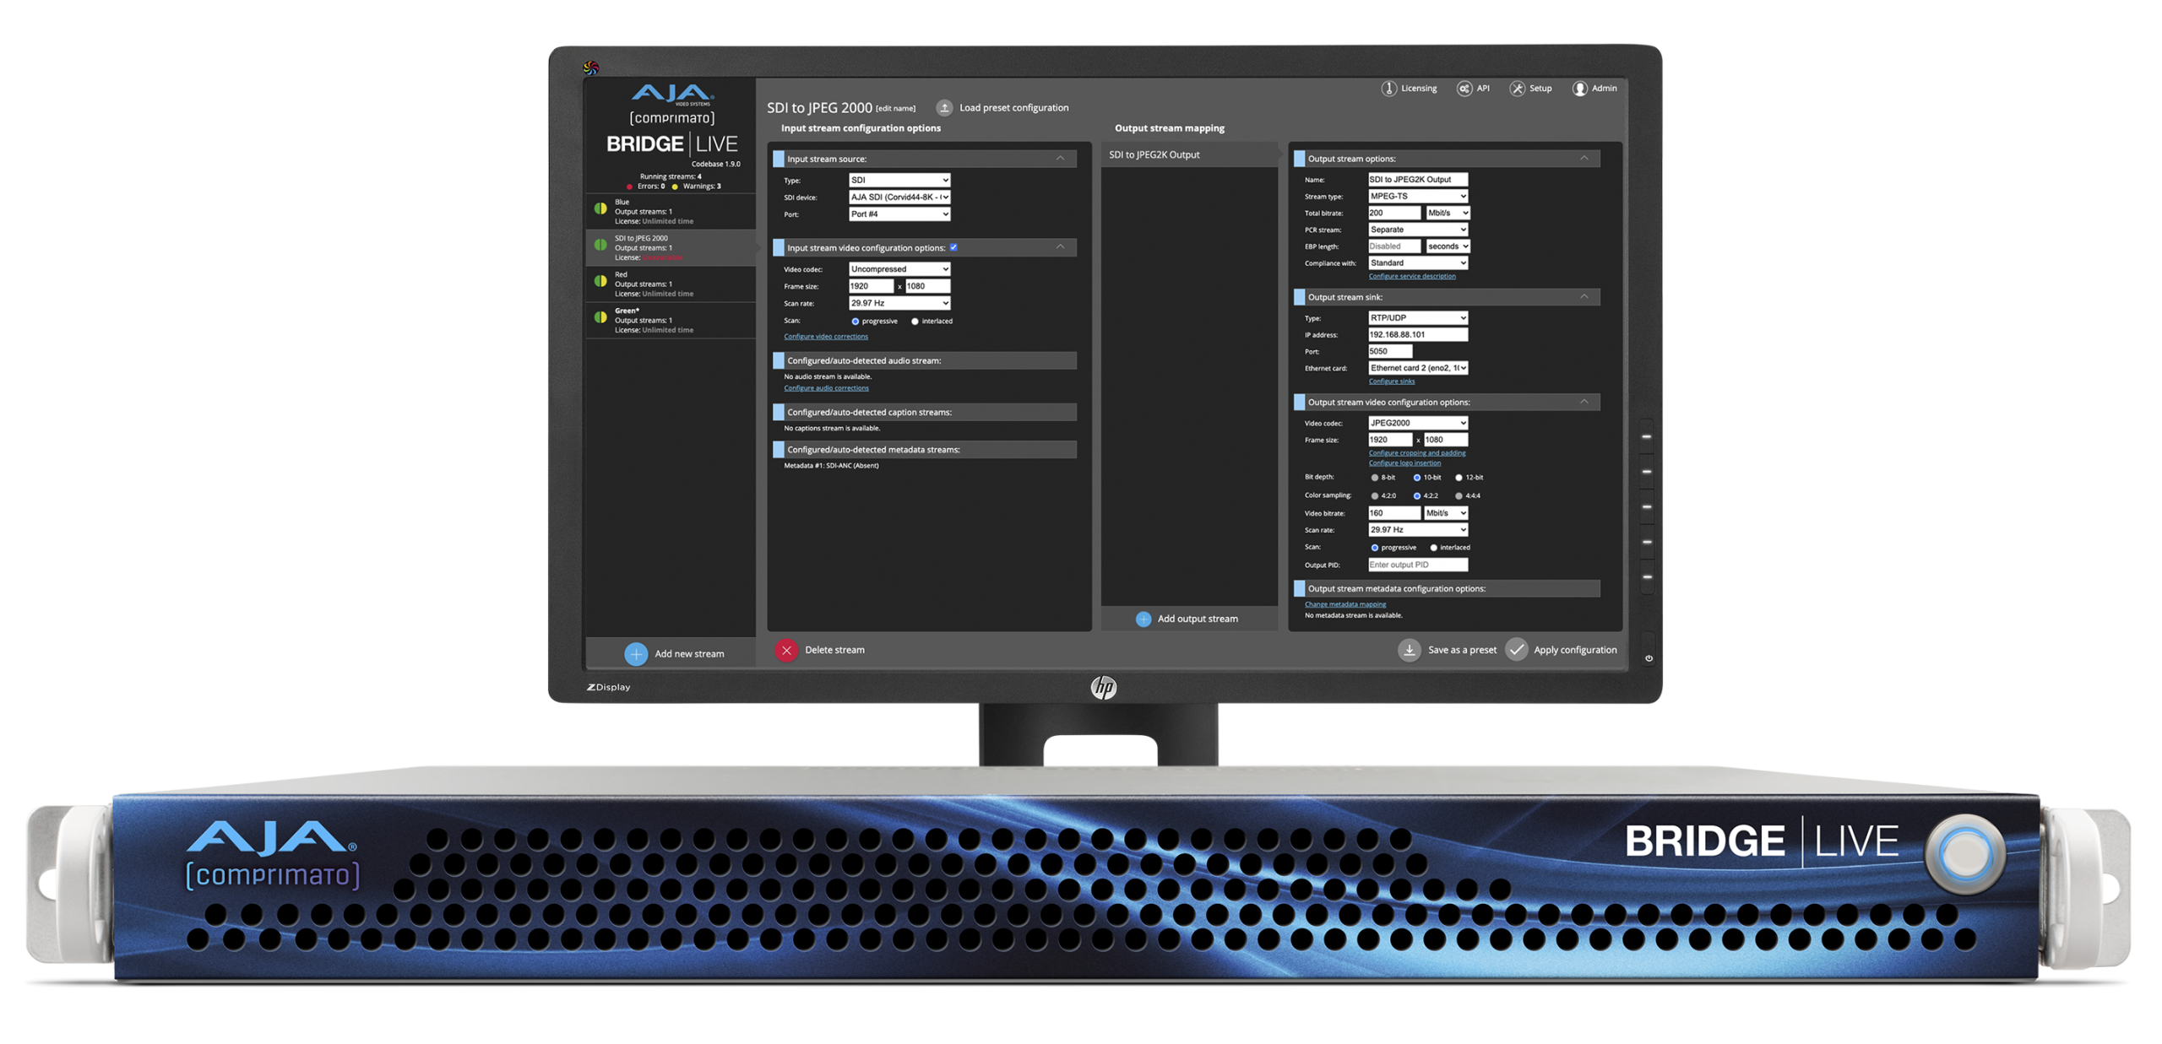
Task: Open Configure sinks link
Action: coord(1391,381)
